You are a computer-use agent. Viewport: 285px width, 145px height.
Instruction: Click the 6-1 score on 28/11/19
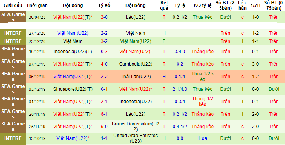point(104,114)
